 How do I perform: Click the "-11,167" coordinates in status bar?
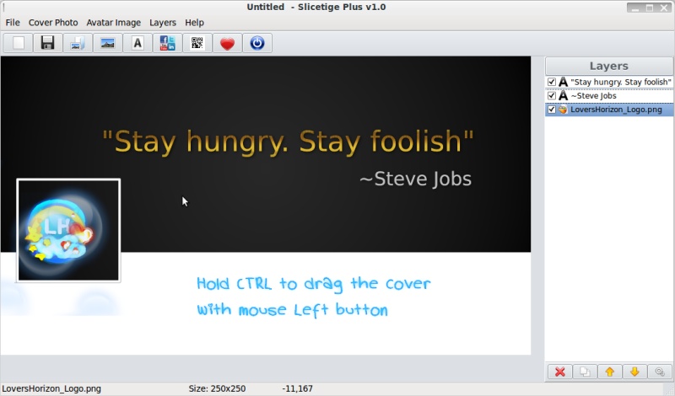point(298,388)
